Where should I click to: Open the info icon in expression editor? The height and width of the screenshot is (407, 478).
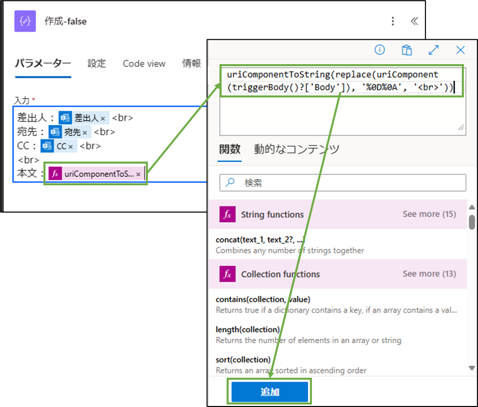pyautogui.click(x=380, y=49)
